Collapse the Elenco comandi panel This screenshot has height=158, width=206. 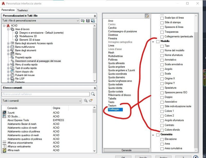coord(95,88)
